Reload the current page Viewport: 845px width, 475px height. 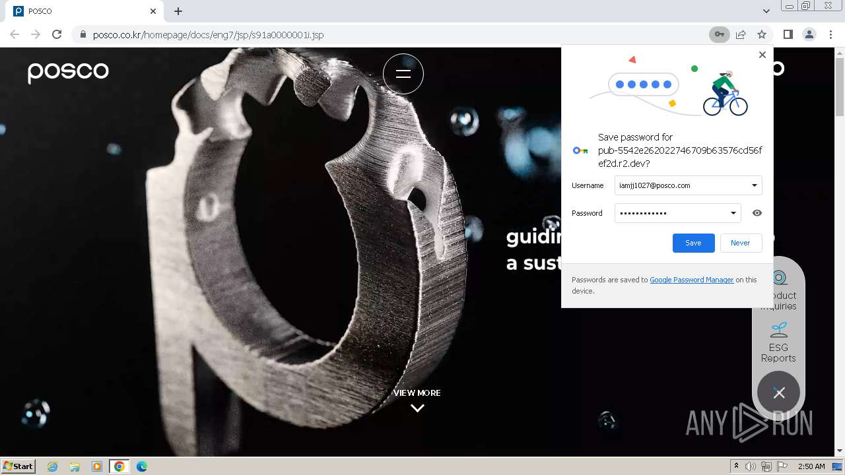[x=57, y=34]
